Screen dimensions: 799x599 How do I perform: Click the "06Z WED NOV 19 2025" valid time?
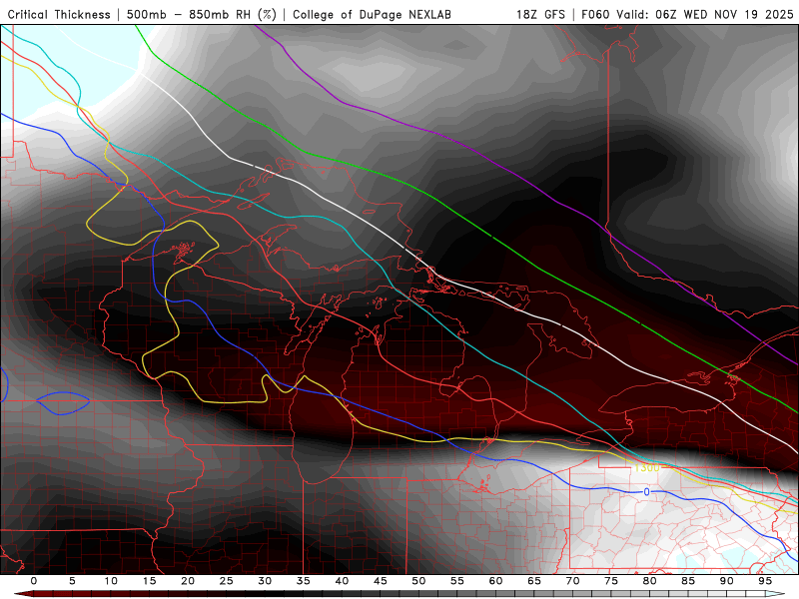click(725, 14)
